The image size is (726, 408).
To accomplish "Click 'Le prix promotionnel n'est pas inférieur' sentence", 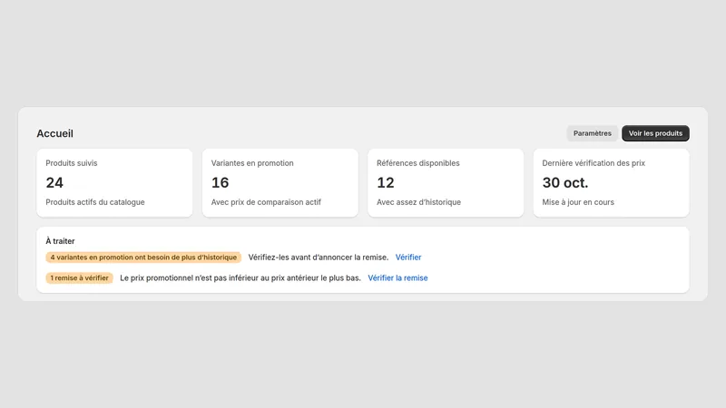I will click(x=240, y=278).
